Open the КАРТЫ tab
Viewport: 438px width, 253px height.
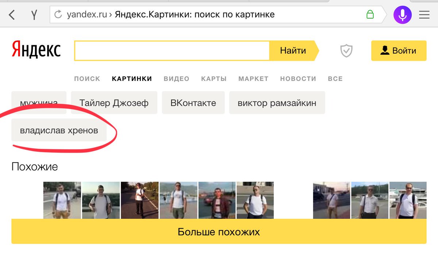tap(214, 79)
